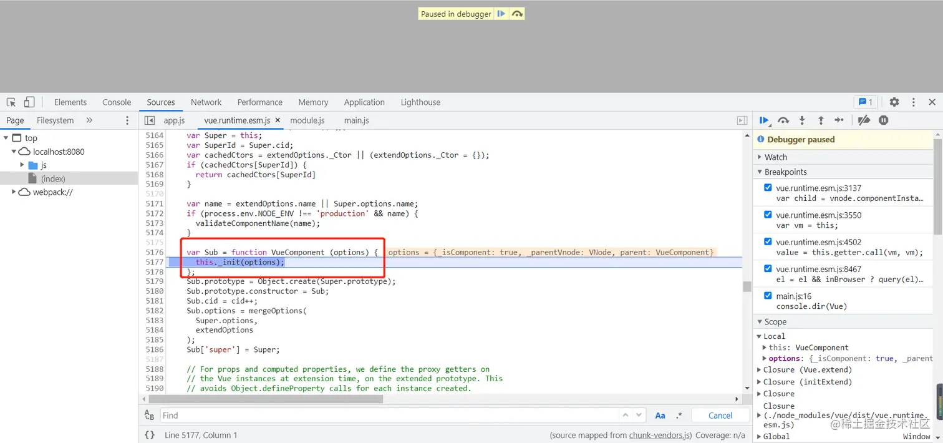Switch navigator to Filesystem tab
Image resolution: width=943 pixels, height=443 pixels.
coord(55,120)
